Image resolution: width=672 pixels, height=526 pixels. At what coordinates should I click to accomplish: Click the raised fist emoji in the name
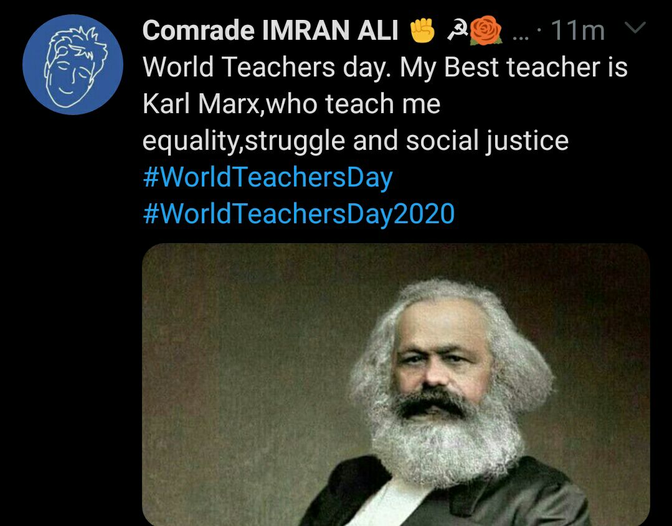(x=422, y=31)
